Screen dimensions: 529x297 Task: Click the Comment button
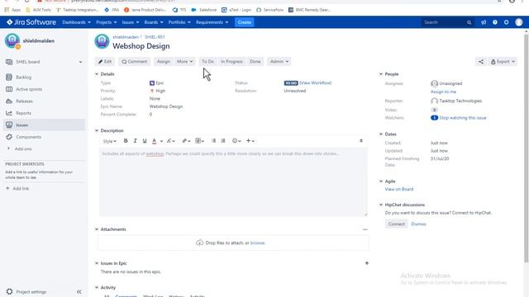tap(134, 62)
